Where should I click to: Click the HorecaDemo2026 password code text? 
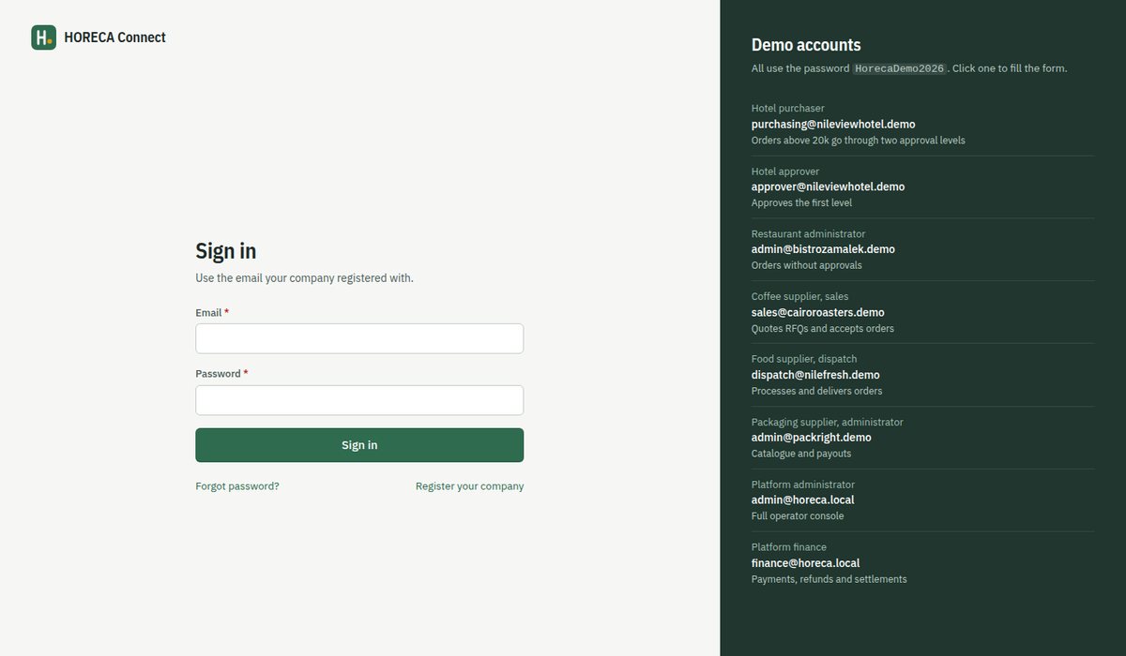(899, 68)
